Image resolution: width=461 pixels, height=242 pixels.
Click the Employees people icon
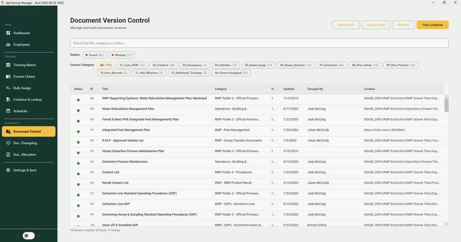click(x=8, y=45)
